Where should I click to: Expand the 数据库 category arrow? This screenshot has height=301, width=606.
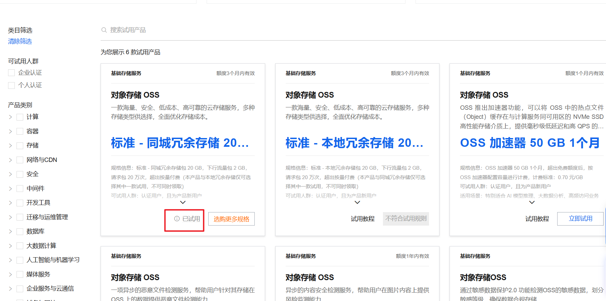coord(10,231)
